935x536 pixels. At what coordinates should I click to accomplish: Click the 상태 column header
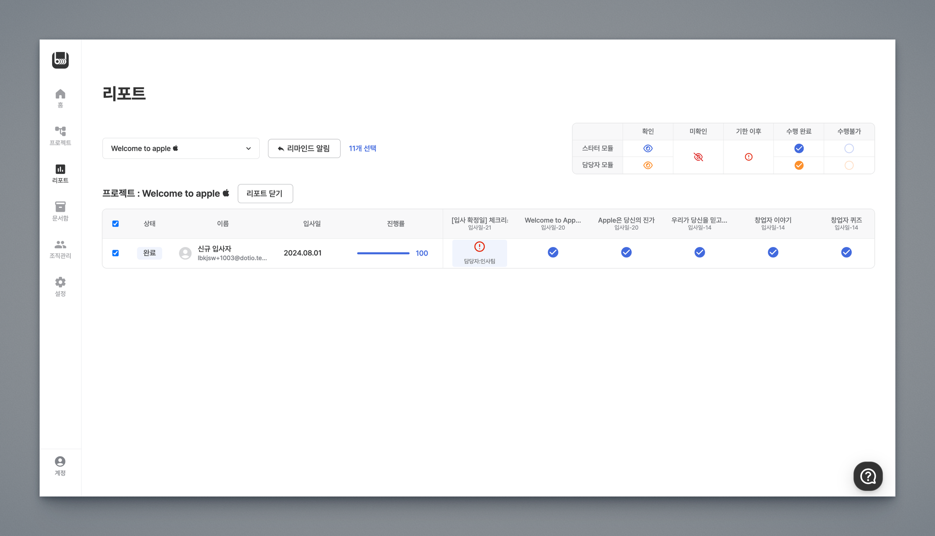click(149, 224)
